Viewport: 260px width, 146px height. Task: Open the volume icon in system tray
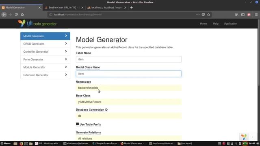[x=258, y=143]
